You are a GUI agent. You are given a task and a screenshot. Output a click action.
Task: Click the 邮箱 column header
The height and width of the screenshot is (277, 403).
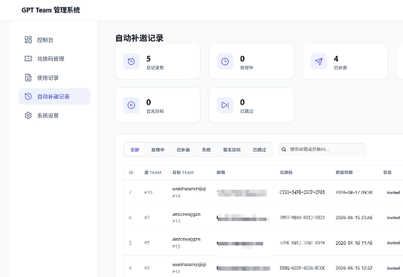point(221,173)
